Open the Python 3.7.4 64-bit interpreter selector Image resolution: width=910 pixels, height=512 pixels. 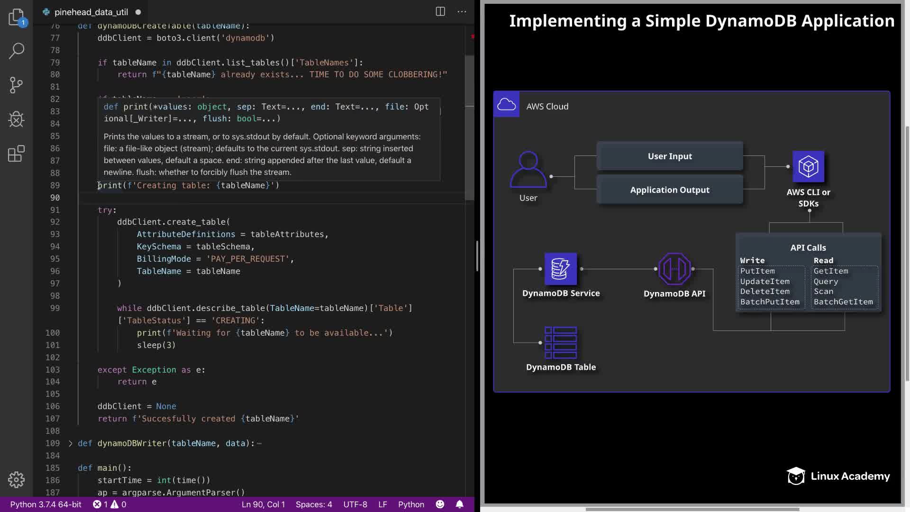coord(46,504)
